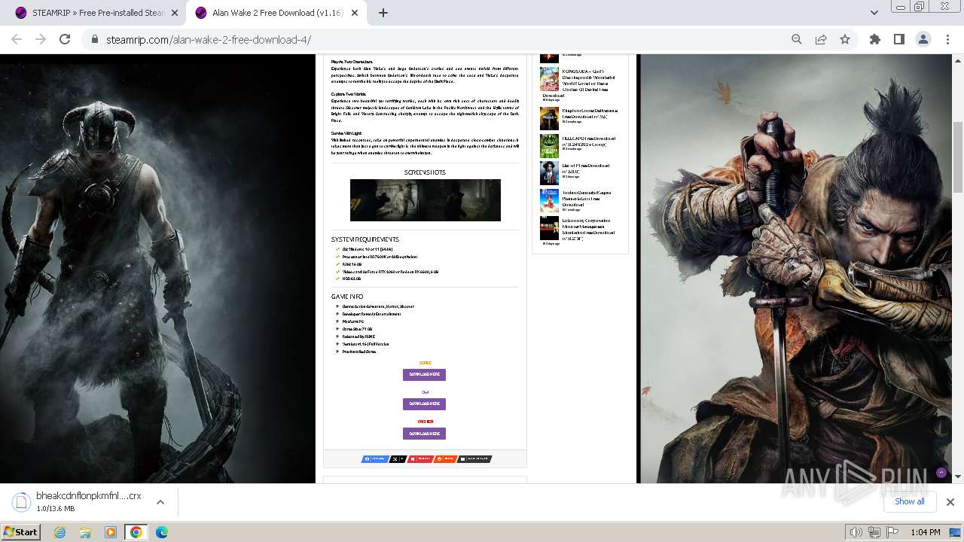Open the Alan Wake 2 screenshot image
The height and width of the screenshot is (542, 964).
coord(425,200)
